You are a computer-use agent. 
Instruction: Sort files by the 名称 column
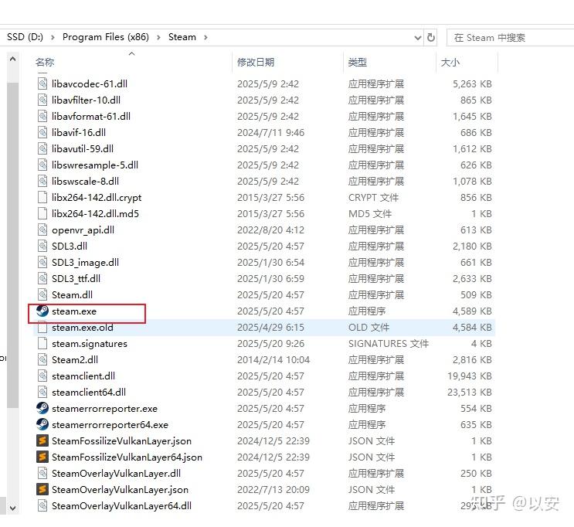pos(45,63)
